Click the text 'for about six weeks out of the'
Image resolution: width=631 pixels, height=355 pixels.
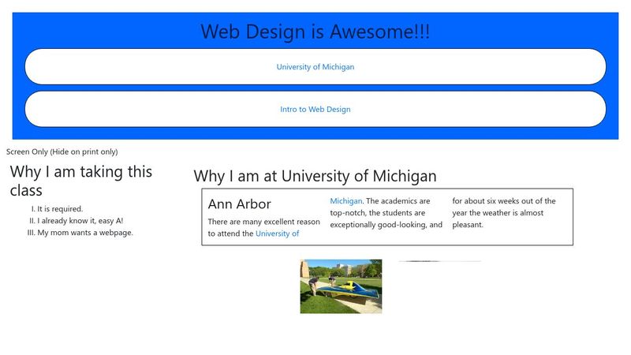pos(503,201)
